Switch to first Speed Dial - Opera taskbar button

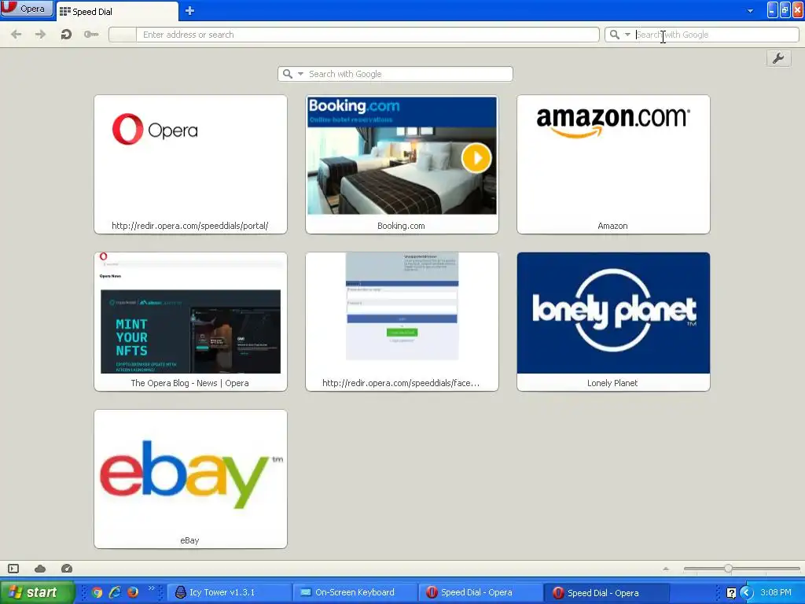click(481, 593)
